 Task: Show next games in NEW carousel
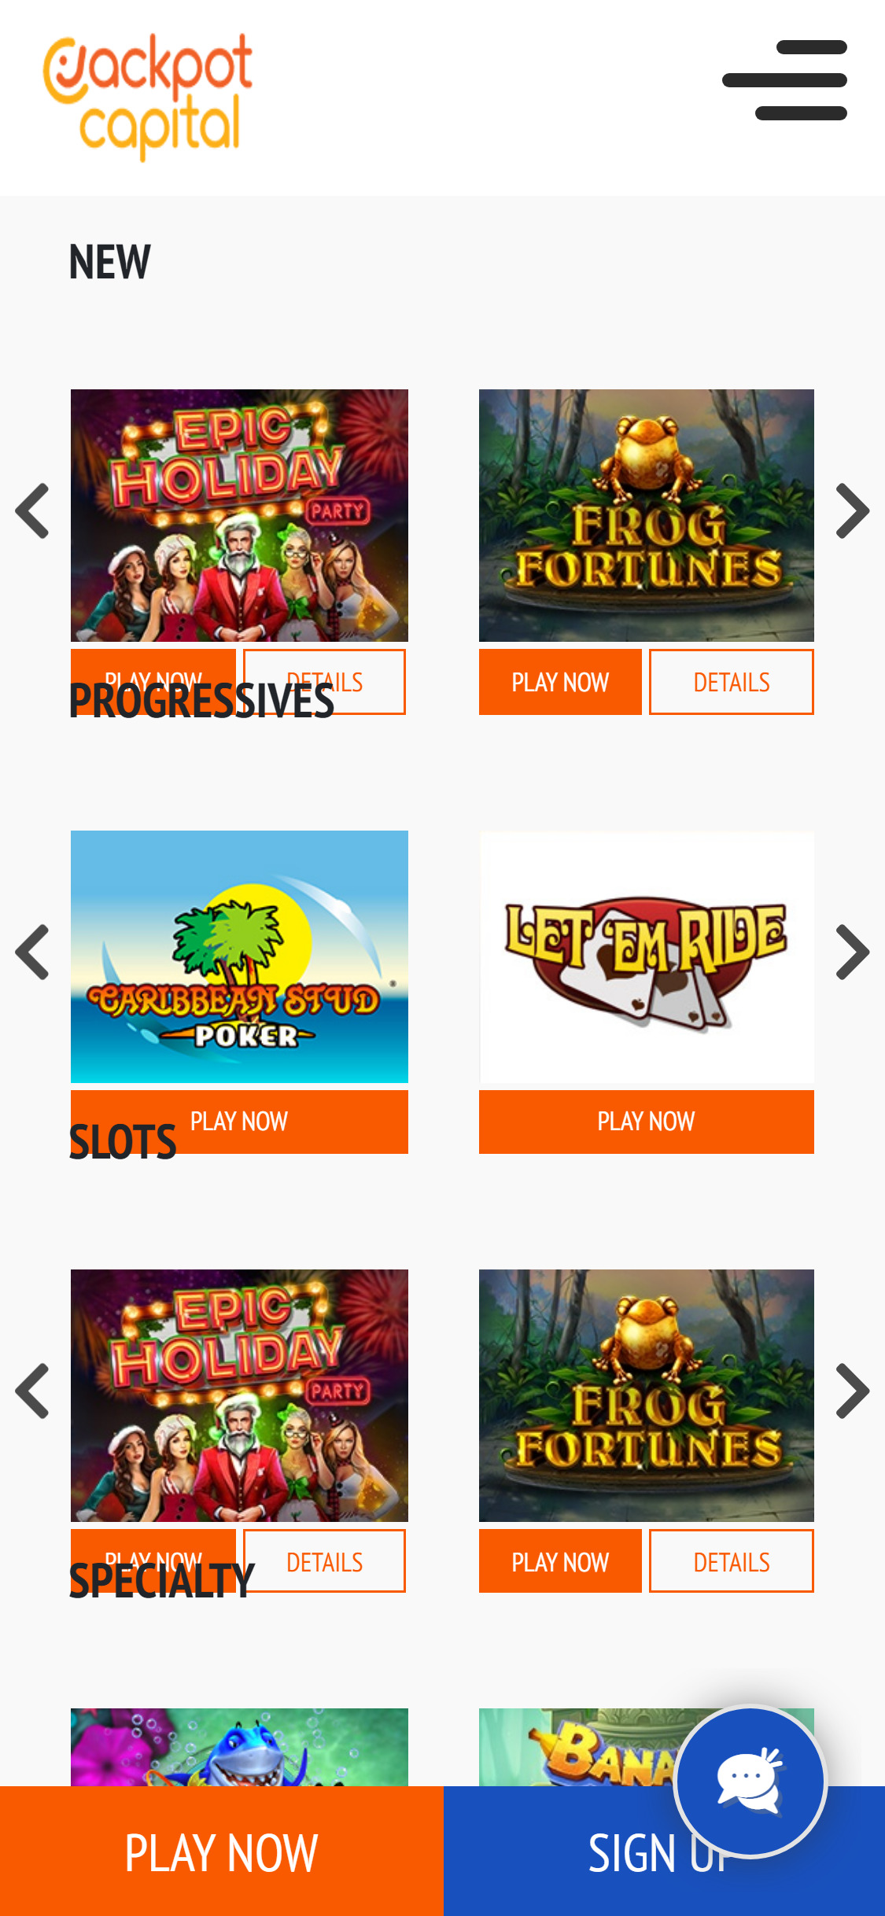tap(852, 510)
